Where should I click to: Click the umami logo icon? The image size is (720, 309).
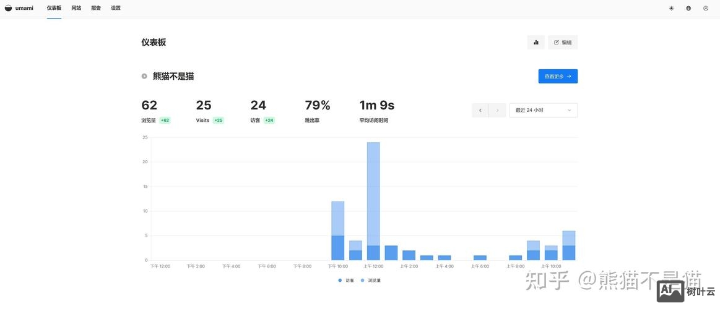[8, 8]
